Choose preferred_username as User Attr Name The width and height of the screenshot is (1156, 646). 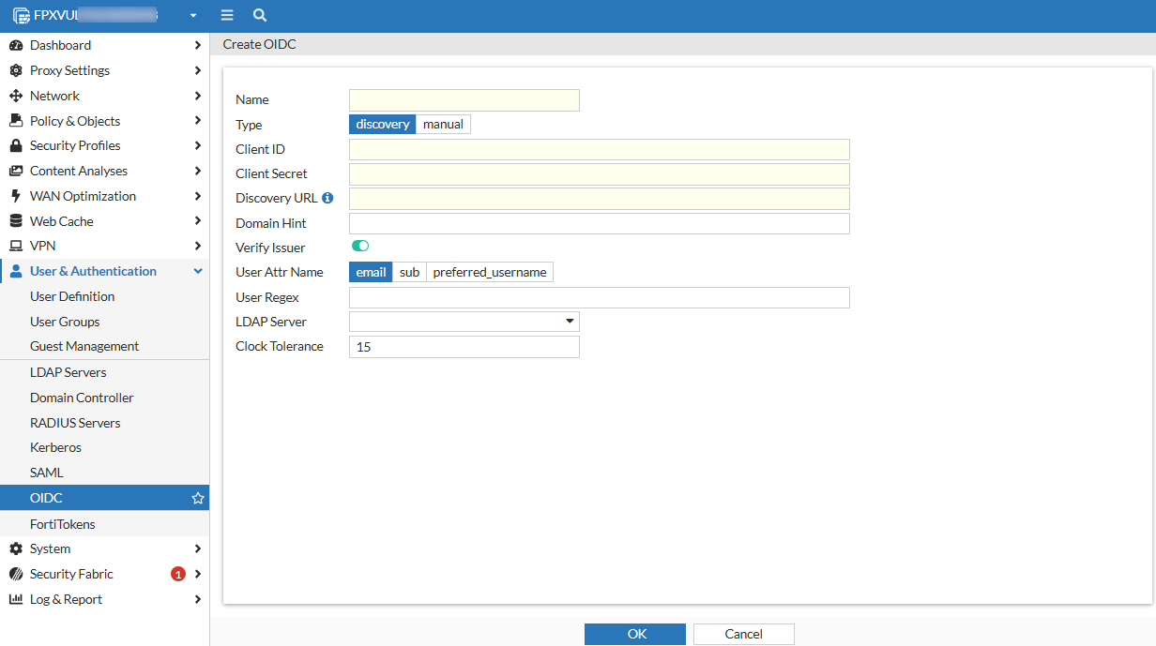coord(490,272)
